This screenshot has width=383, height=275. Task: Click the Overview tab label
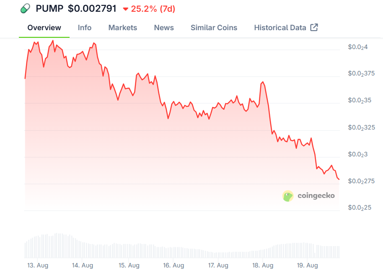coord(44,27)
